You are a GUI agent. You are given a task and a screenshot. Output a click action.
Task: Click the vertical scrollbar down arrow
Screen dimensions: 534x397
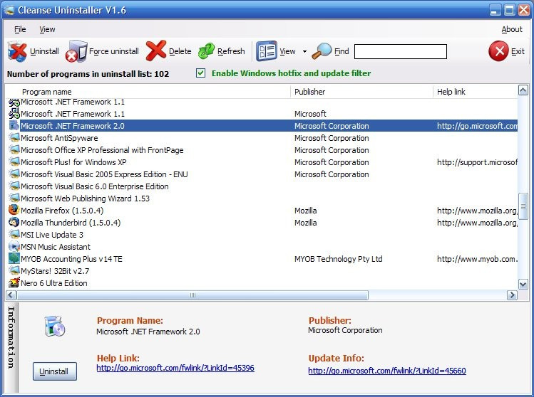[523, 284]
